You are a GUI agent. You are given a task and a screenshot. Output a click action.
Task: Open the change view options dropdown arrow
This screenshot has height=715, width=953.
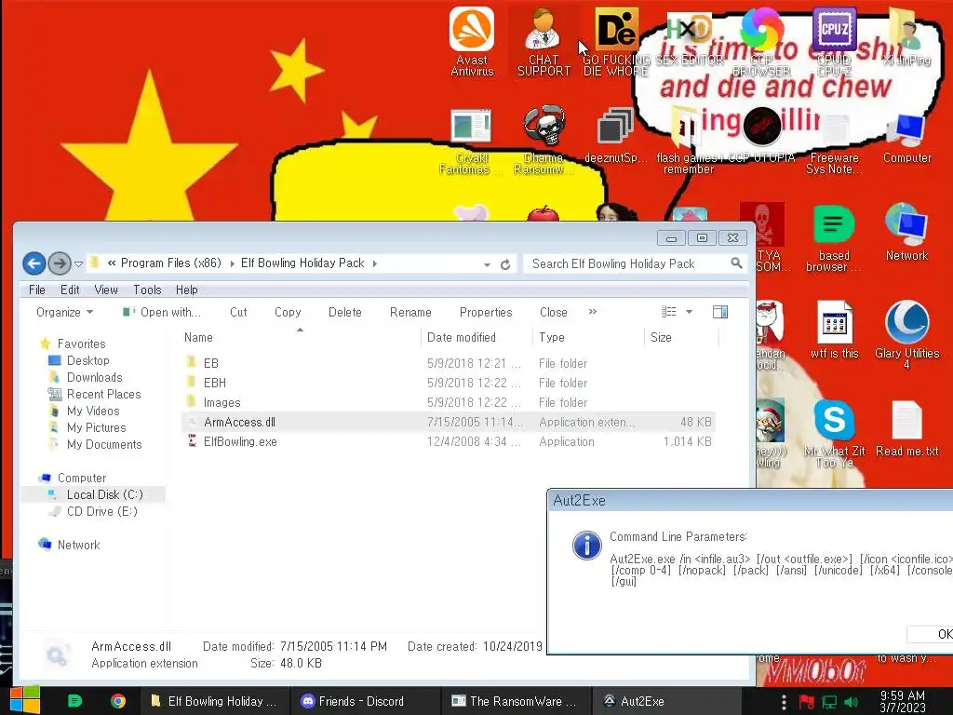[690, 312]
